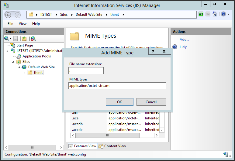Click the dialog's question mark help button
This screenshot has width=235, height=161.
click(x=153, y=51)
